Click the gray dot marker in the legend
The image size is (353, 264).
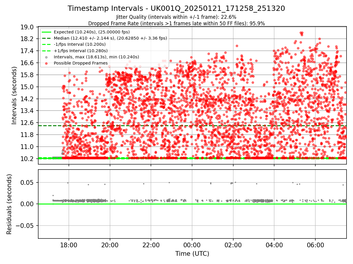46,57
